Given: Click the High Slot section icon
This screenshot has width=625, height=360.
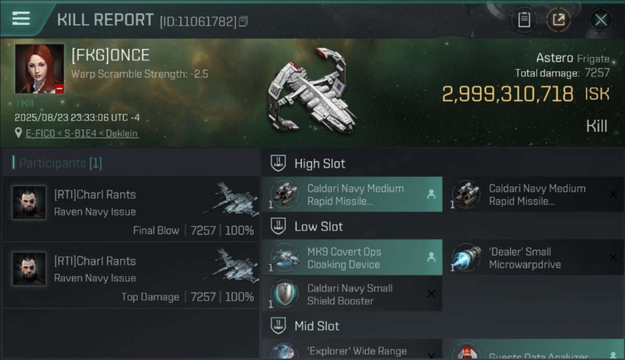Looking at the screenshot, I should (x=278, y=163).
